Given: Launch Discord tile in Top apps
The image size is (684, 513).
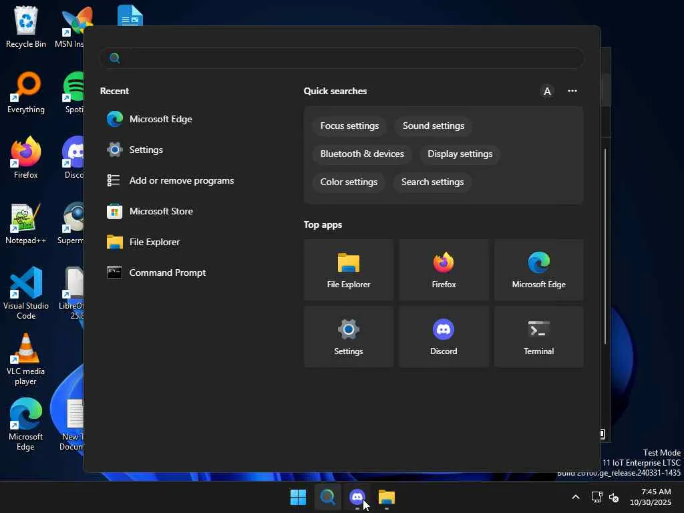Looking at the screenshot, I should pyautogui.click(x=444, y=337).
